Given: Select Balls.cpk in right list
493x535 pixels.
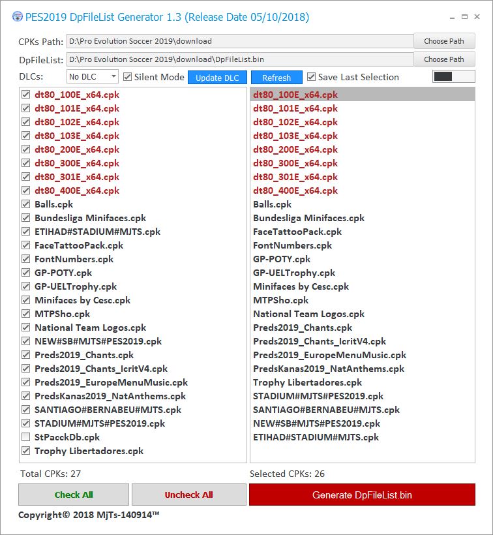Looking at the screenshot, I should point(363,204).
